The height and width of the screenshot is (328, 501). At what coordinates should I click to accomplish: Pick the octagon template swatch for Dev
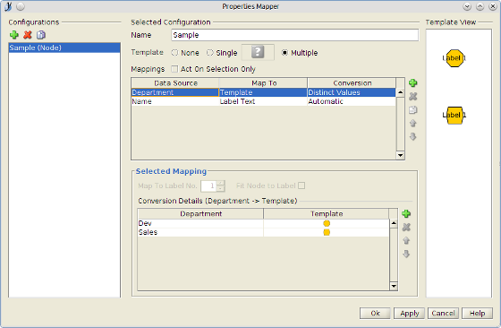tap(327, 223)
